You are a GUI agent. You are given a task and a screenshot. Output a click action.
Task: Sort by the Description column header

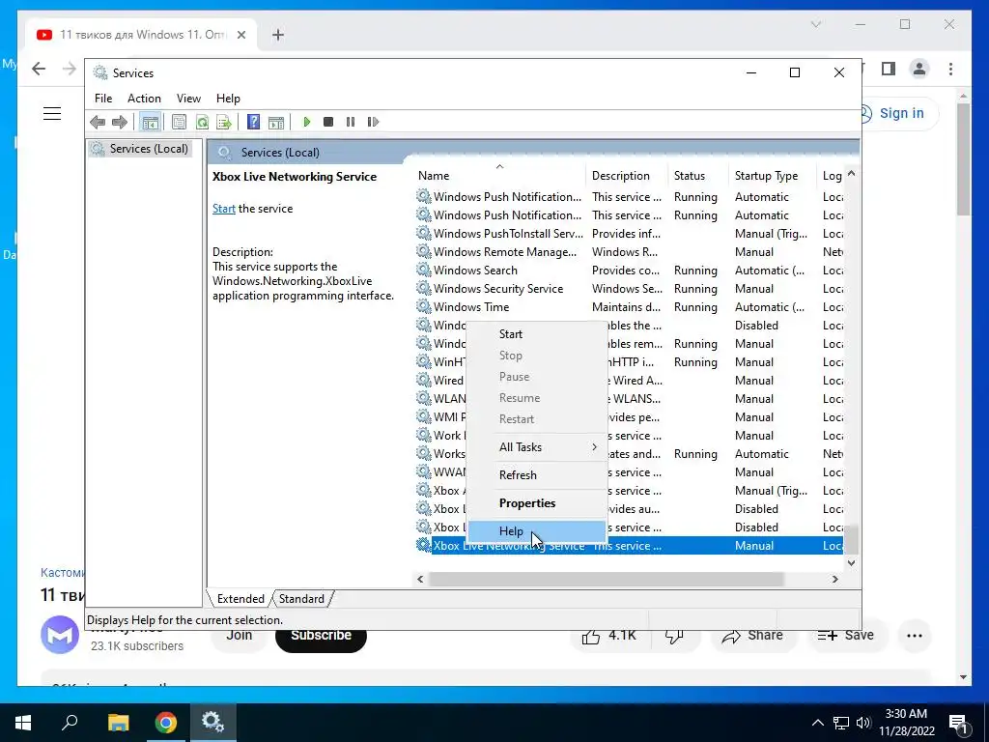pyautogui.click(x=628, y=176)
